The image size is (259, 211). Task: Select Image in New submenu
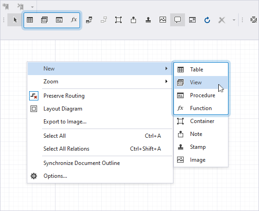[x=201, y=160]
